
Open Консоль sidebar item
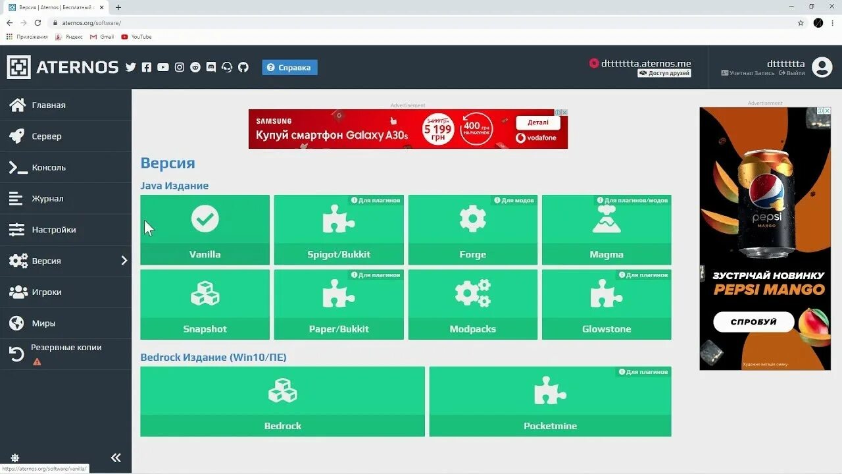66,167
